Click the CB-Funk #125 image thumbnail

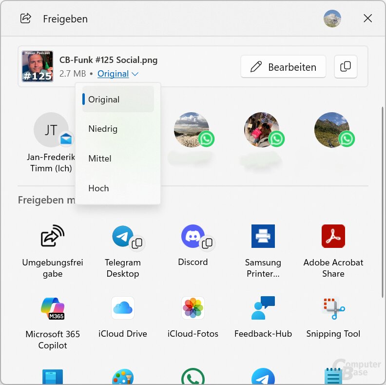pyautogui.click(x=38, y=66)
